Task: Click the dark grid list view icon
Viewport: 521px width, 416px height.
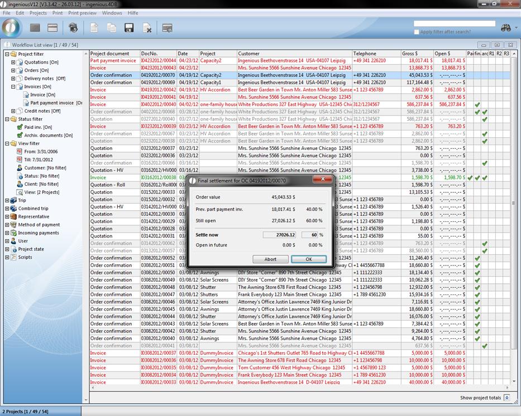Action: tap(35, 27)
